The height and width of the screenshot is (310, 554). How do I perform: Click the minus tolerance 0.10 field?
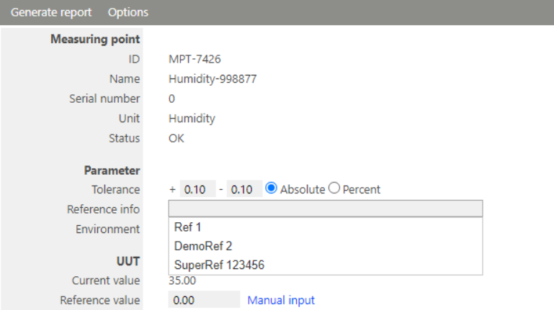[x=244, y=190]
